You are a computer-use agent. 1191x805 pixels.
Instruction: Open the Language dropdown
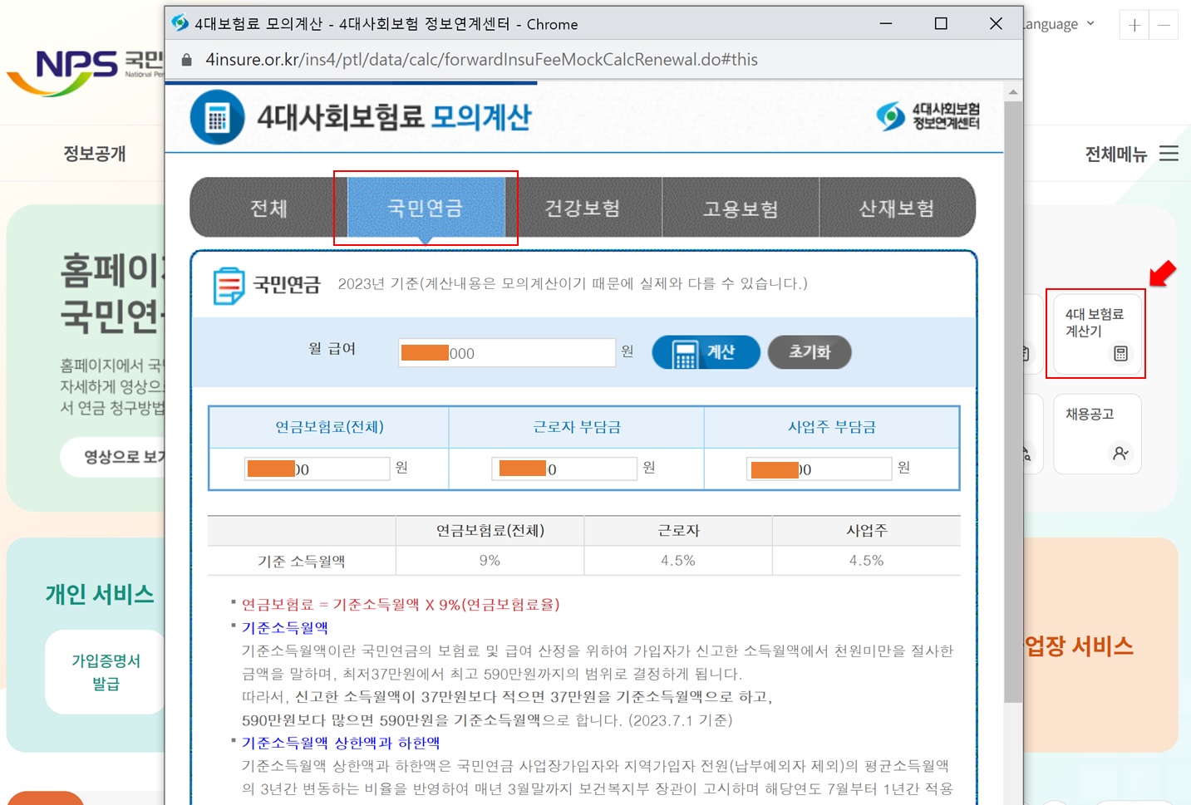[x=1054, y=24]
